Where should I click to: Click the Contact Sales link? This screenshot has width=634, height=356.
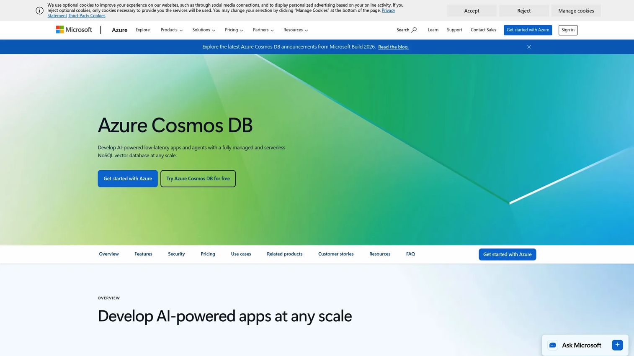point(483,30)
